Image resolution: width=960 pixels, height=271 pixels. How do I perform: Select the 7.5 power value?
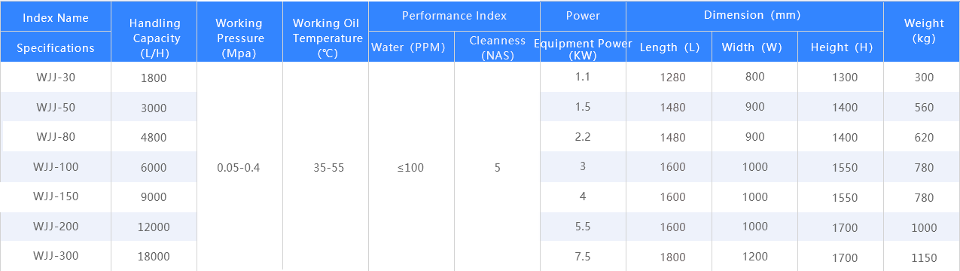pos(583,256)
